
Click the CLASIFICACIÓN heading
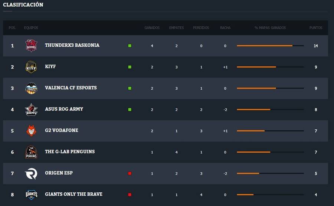coord(23,4)
